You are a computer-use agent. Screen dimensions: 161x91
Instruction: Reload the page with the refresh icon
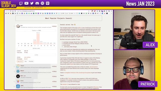tap(11, 11)
